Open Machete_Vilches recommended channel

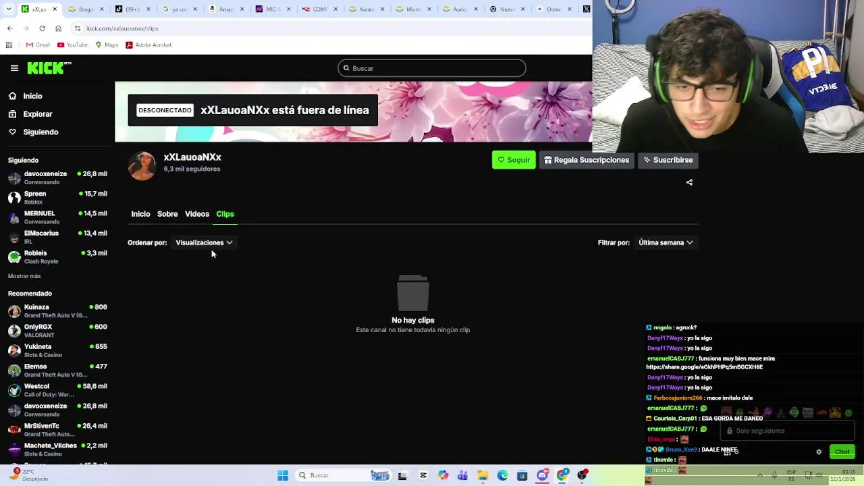[x=57, y=449]
